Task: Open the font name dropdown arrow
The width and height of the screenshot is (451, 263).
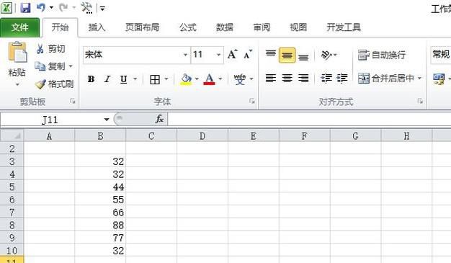Action: point(186,55)
